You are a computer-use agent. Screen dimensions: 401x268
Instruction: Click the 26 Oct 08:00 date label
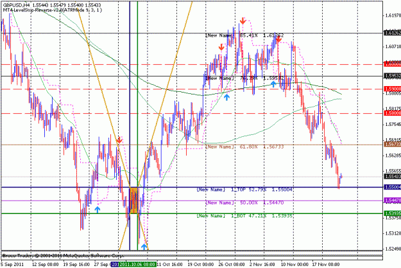click(x=232, y=264)
